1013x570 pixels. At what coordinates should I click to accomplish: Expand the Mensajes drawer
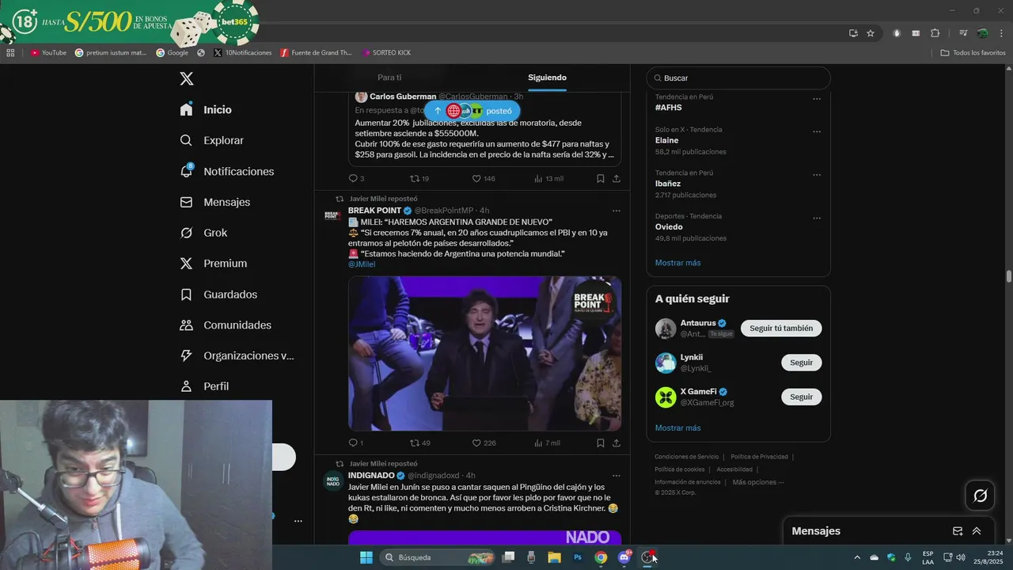[977, 531]
